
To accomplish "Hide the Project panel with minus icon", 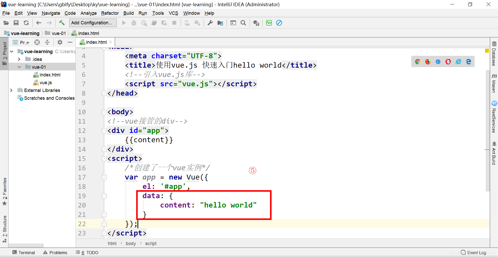I will coord(70,42).
